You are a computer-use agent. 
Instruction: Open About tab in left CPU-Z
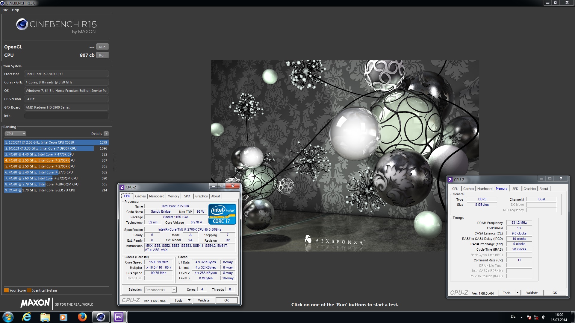(x=216, y=196)
